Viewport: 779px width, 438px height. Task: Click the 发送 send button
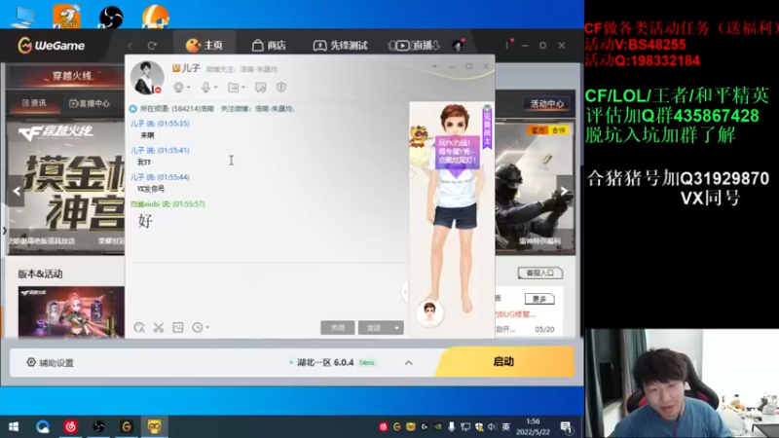tap(374, 328)
